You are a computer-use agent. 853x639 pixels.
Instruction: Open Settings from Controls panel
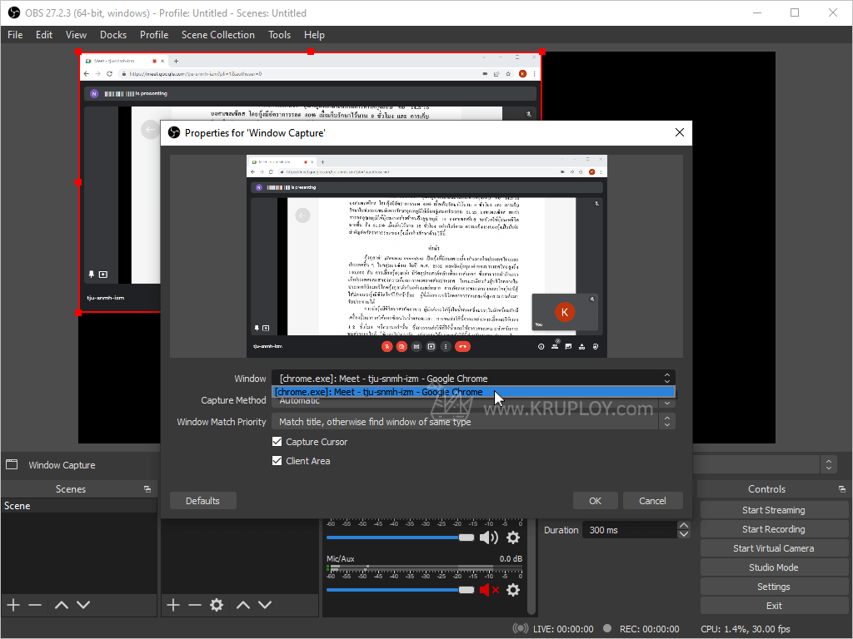[774, 587]
